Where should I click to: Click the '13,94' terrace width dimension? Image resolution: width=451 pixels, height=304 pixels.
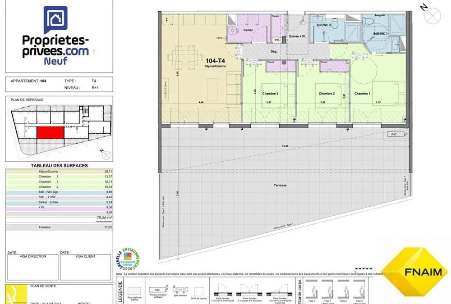tap(285, 146)
